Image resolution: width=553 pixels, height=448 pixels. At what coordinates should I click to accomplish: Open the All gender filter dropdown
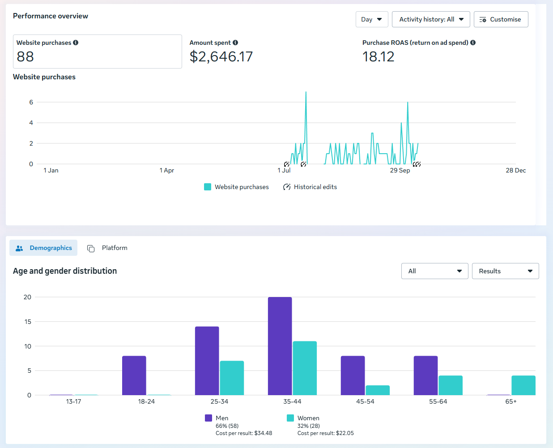click(x=434, y=271)
